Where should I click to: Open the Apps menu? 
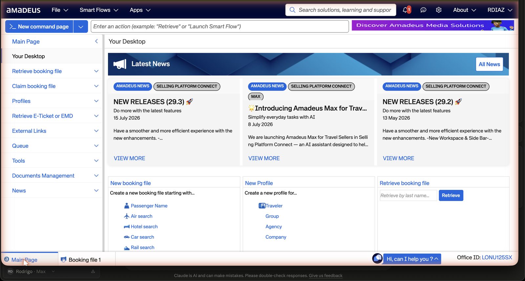[x=140, y=10]
